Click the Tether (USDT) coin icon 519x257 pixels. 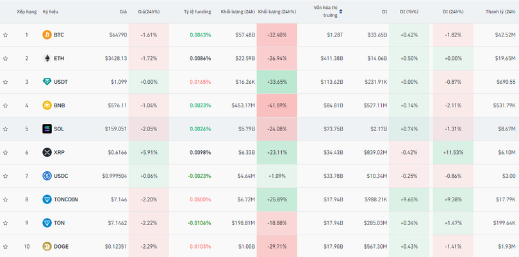click(x=47, y=82)
